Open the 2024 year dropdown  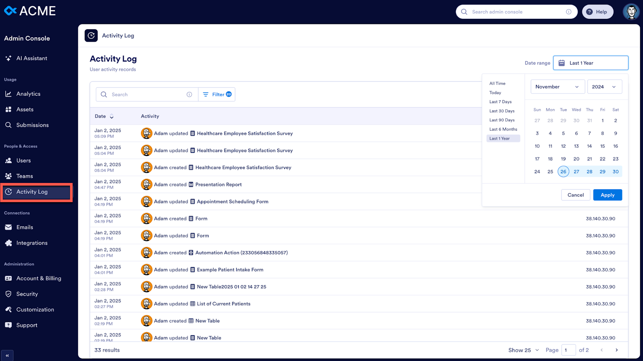click(604, 87)
